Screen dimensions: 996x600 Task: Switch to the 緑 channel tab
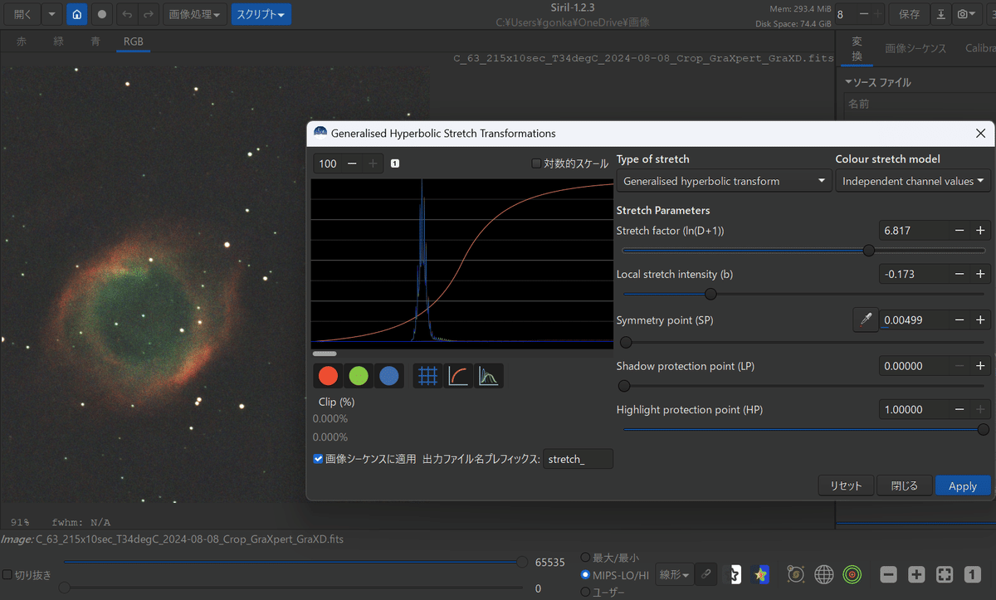[58, 41]
